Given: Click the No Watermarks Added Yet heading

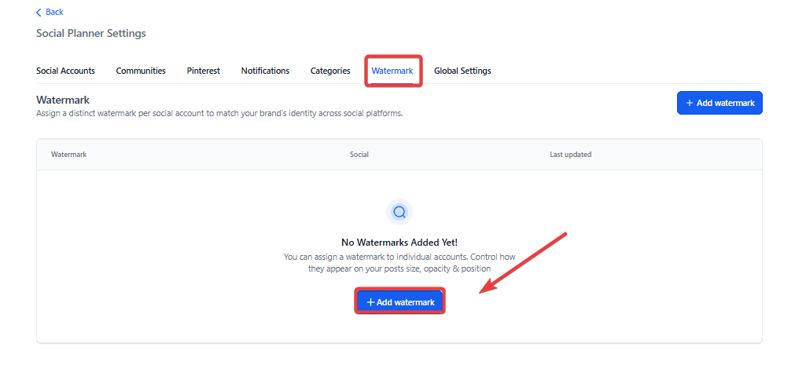Looking at the screenshot, I should [399, 243].
